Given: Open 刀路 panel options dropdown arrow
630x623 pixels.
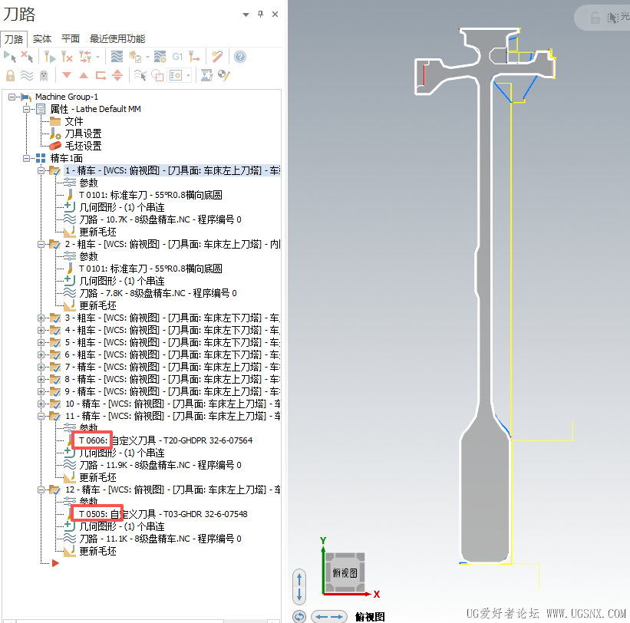Looking at the screenshot, I should point(246,15).
